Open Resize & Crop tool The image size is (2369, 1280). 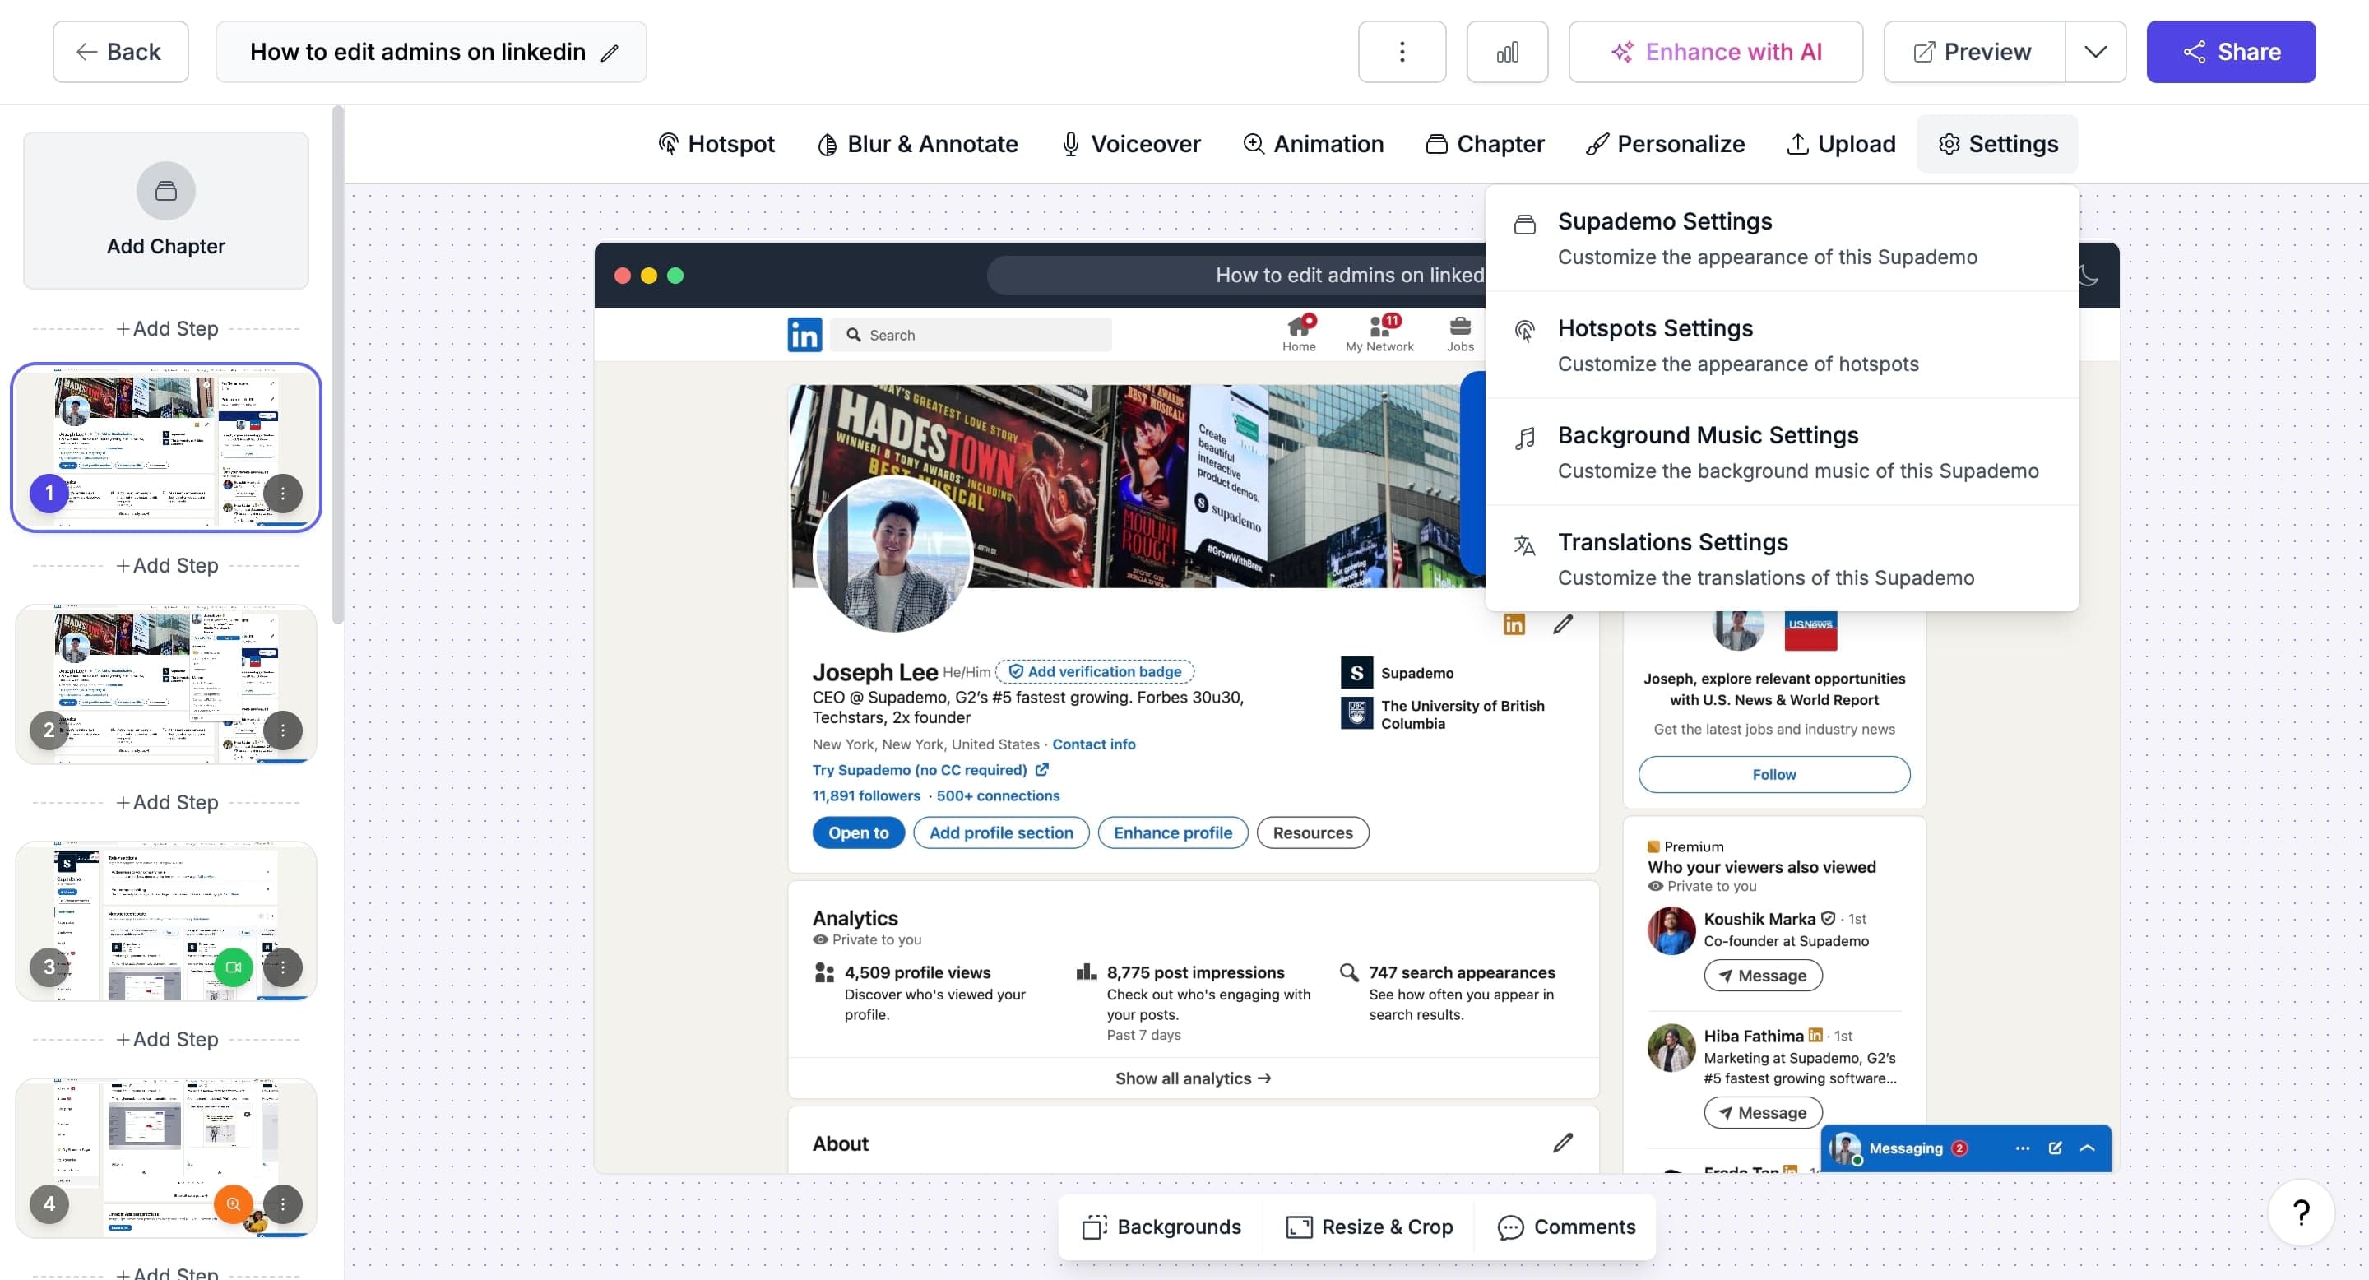pos(1370,1227)
